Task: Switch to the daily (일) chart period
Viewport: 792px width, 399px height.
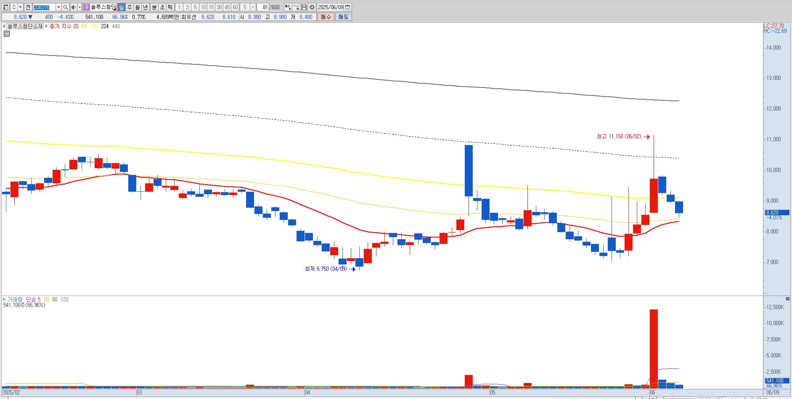Action: pos(121,7)
